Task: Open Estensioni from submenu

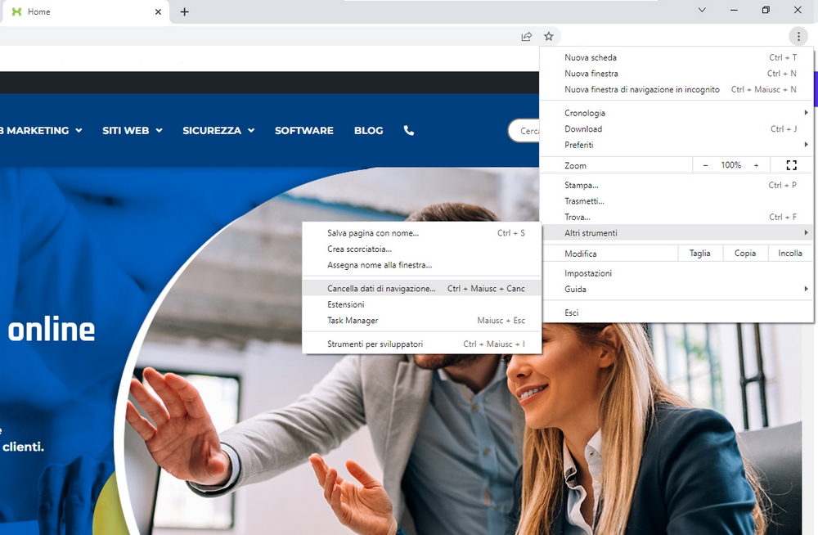Action: [x=421, y=304]
